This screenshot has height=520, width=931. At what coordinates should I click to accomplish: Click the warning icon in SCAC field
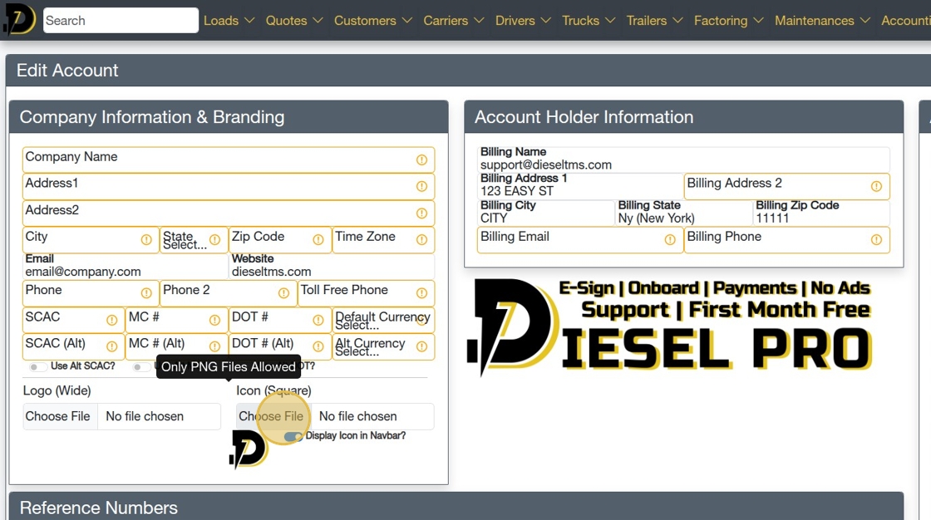click(x=111, y=320)
